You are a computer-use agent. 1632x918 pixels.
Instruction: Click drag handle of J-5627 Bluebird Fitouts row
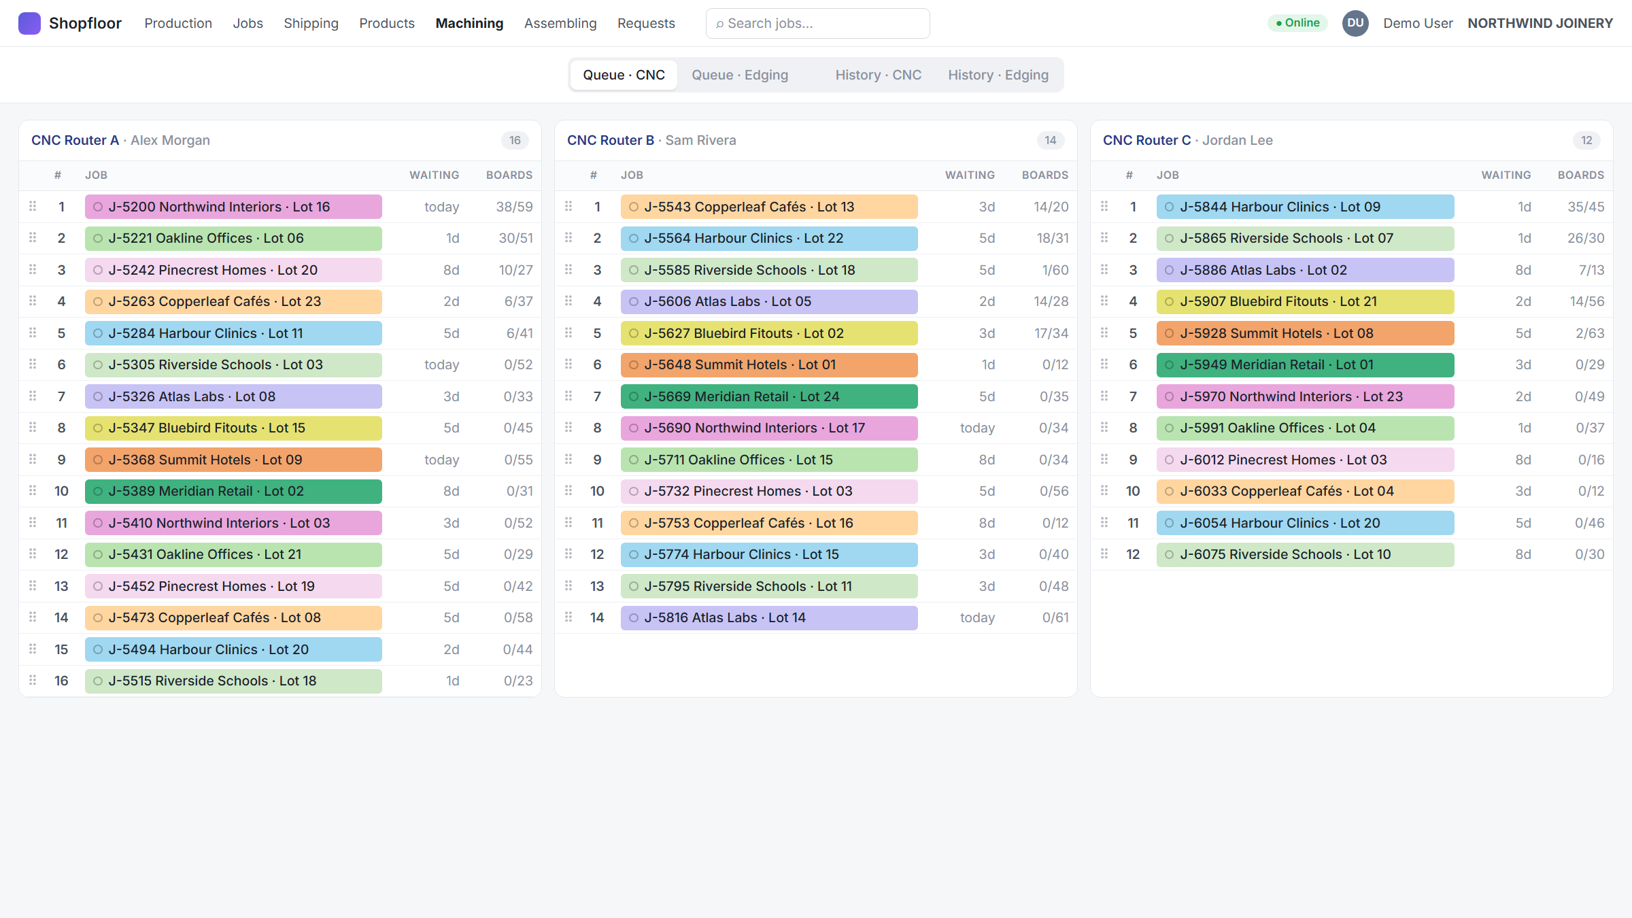(x=568, y=333)
